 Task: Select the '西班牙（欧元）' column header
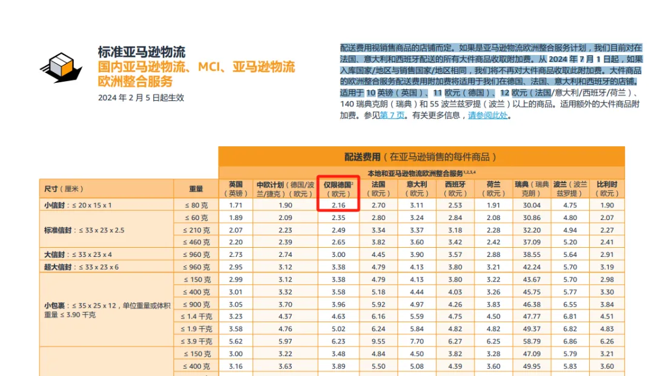tap(455, 189)
